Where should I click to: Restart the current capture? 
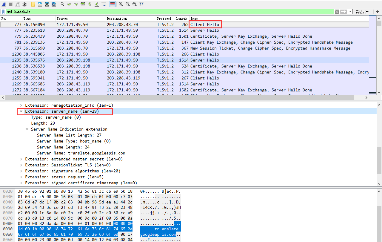(18, 4)
